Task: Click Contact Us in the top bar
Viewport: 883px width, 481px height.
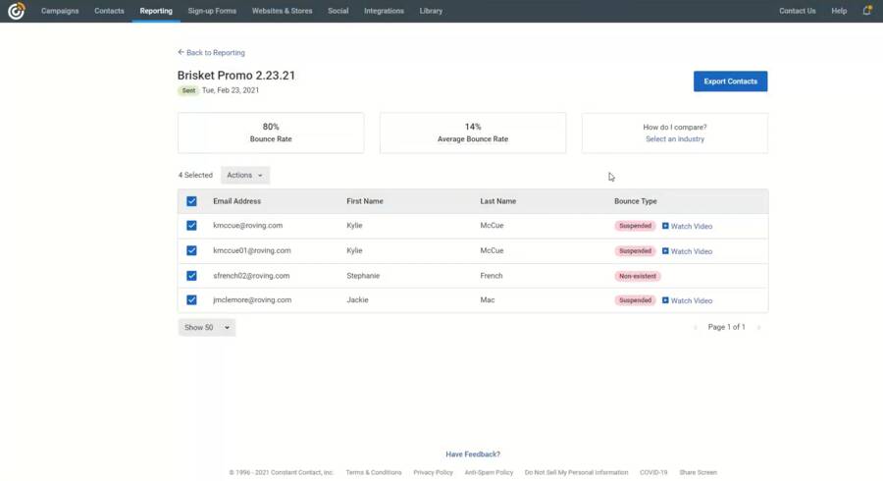Action: (x=798, y=11)
